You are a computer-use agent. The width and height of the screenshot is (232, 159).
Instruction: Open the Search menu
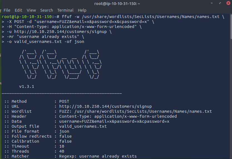click(46, 10)
